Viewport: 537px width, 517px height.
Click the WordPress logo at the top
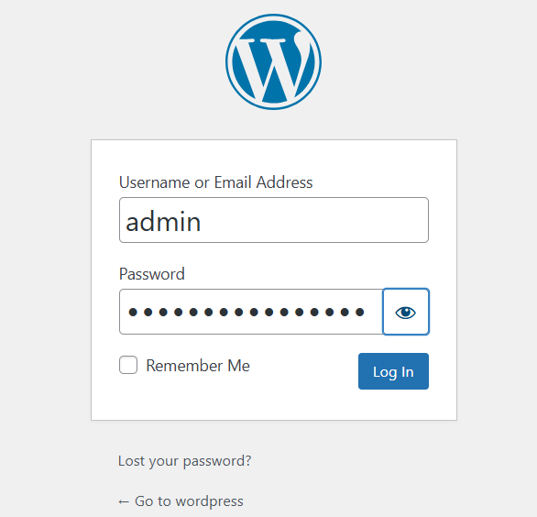(x=273, y=62)
